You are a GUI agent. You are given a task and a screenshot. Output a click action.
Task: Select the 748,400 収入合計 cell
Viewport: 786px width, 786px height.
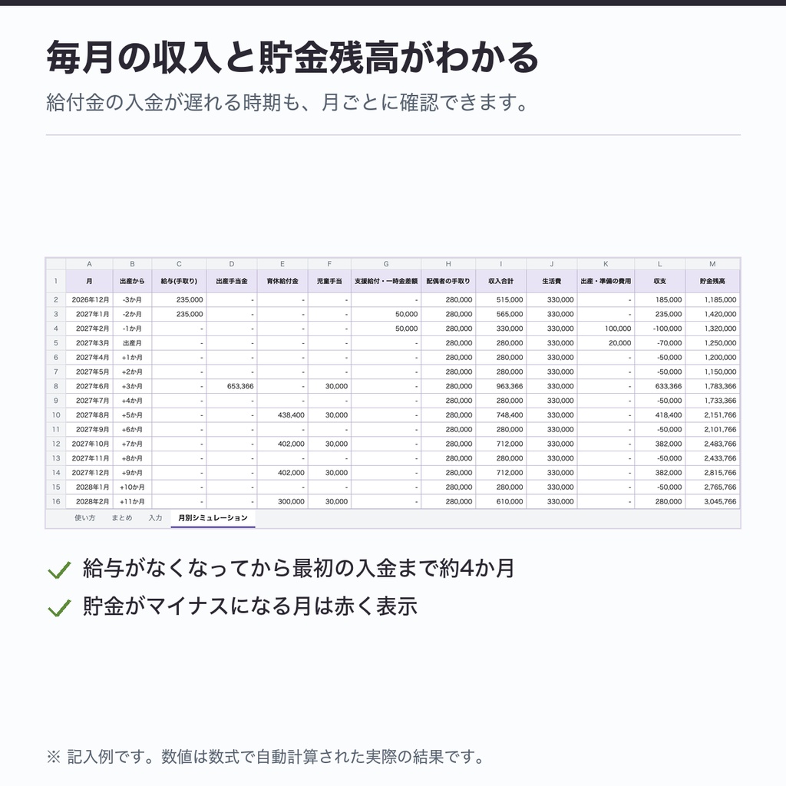[500, 415]
